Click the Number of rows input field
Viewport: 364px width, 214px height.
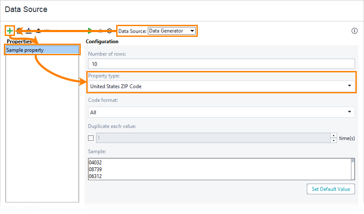(221, 64)
